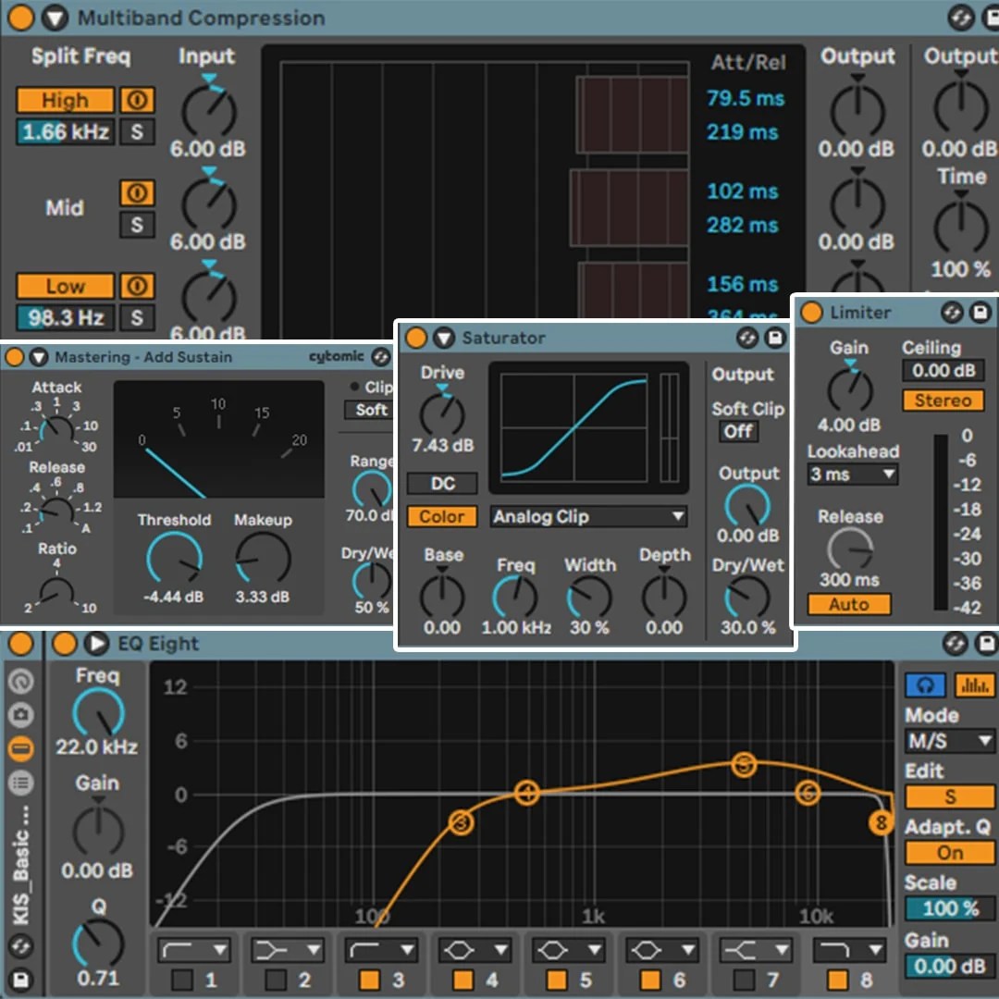Disable Color mode in the Saturator

pos(441,517)
